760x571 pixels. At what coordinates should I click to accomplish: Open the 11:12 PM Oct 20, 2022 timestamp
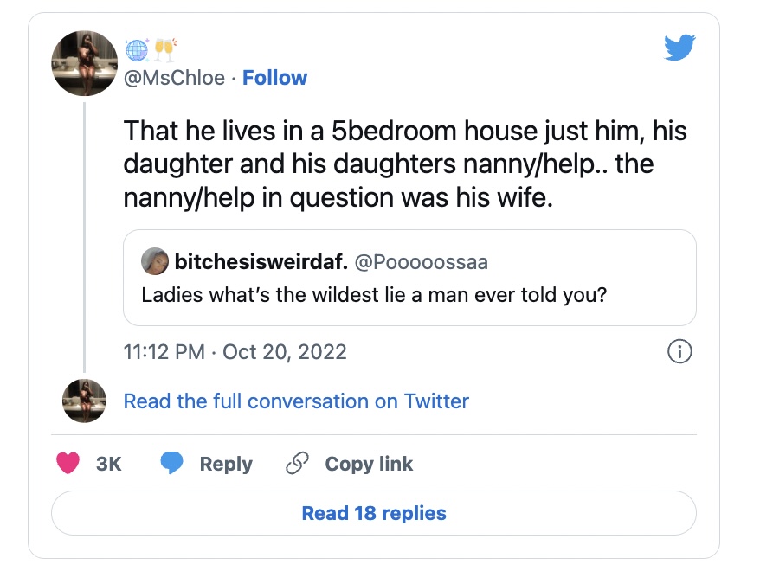235,352
